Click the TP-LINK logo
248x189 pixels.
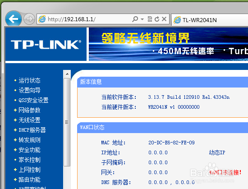[x=46, y=45]
